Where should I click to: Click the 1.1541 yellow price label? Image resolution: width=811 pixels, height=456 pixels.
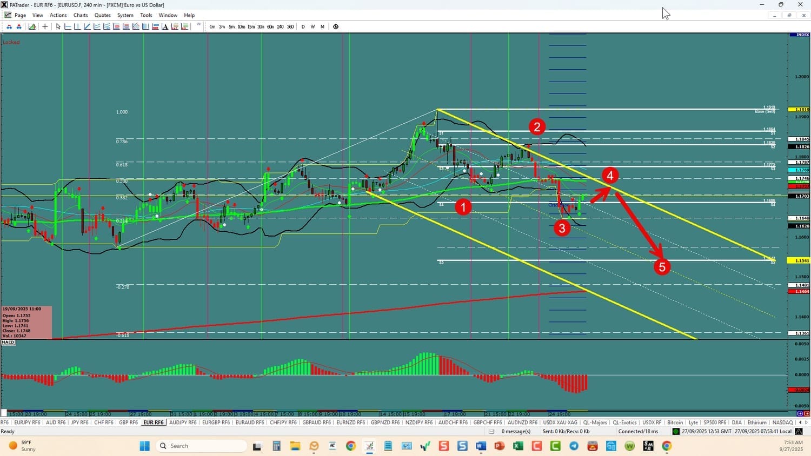[799, 260]
